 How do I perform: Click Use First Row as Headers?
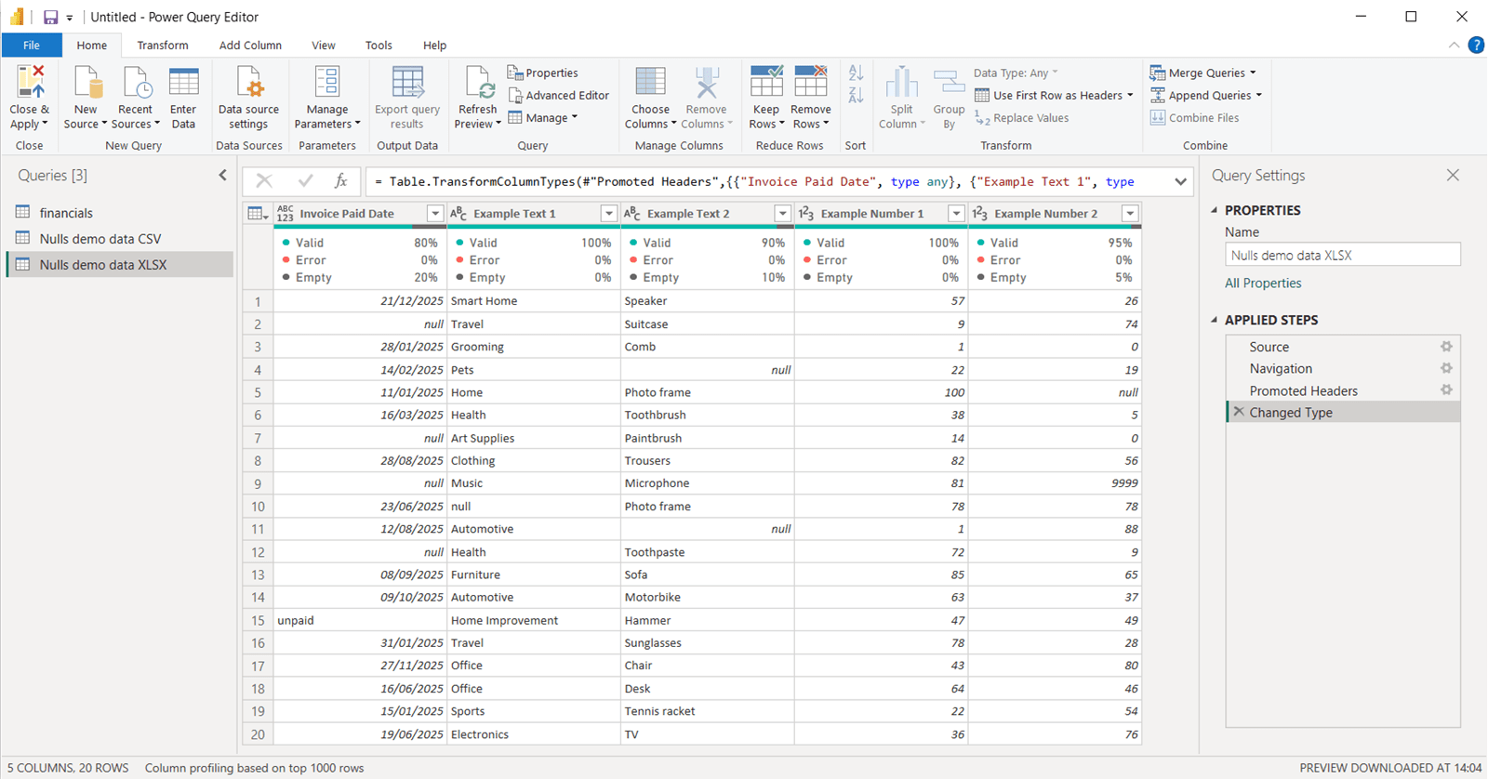(1054, 95)
